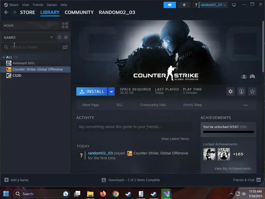Open File Explorer from the taskbar
The height and width of the screenshot is (199, 265).
point(90,194)
